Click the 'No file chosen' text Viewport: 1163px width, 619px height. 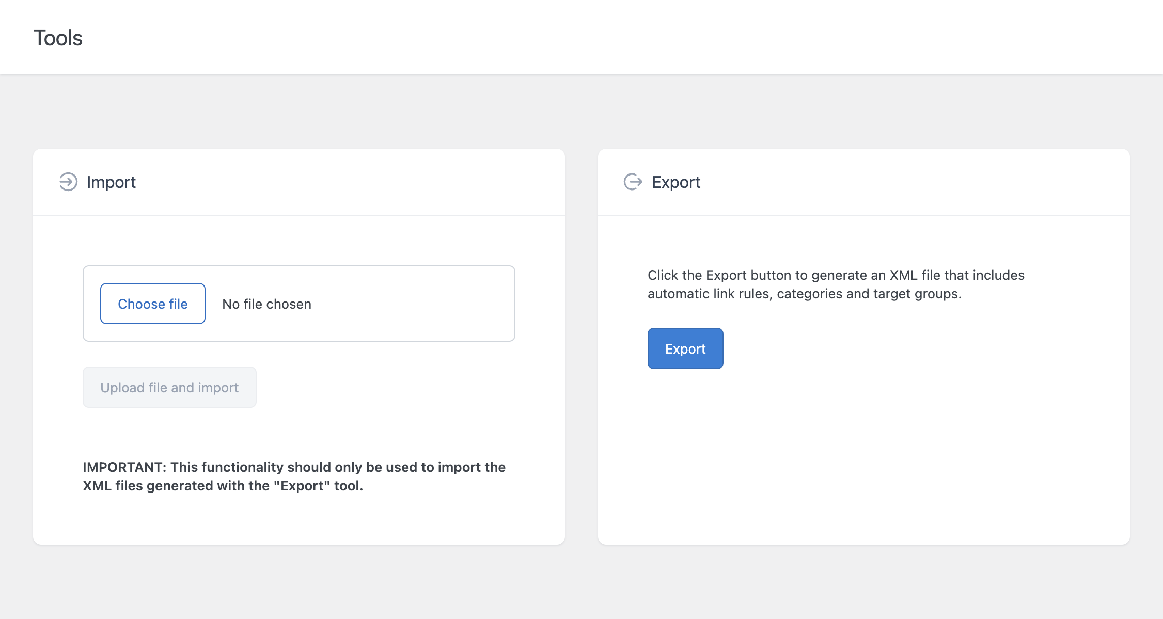[x=267, y=304]
